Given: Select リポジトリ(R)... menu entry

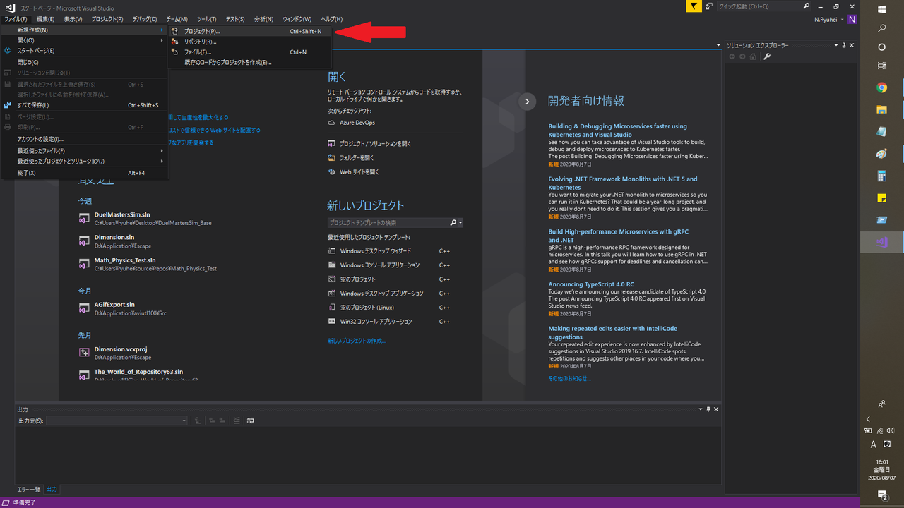Looking at the screenshot, I should point(249,42).
